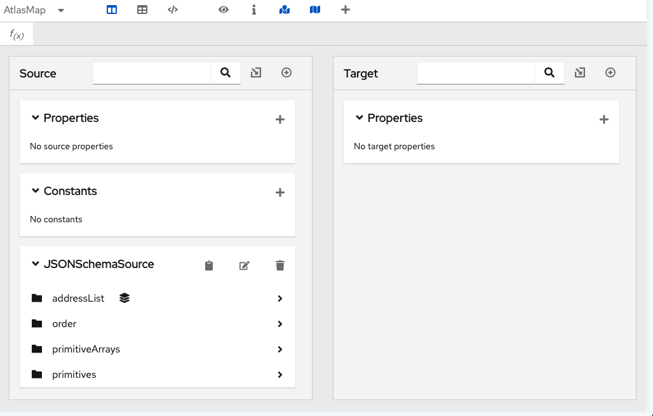
Task: Click the Source search field
Action: 152,73
